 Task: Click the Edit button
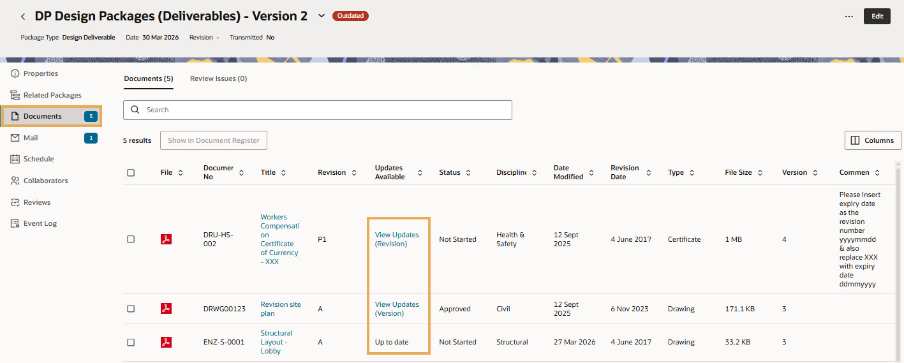[877, 17]
